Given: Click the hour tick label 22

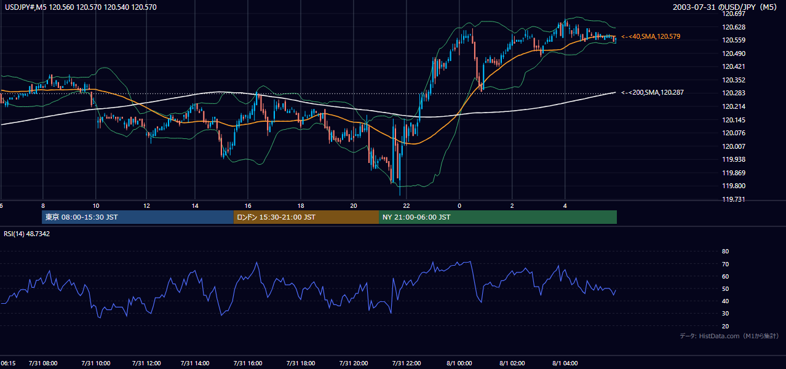Looking at the screenshot, I should 407,205.
